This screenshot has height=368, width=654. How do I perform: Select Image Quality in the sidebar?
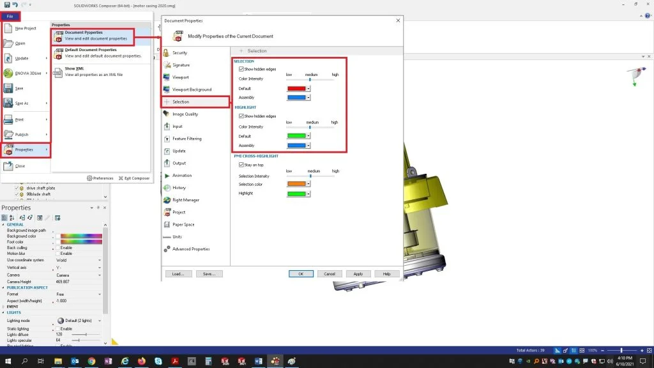[x=185, y=114]
